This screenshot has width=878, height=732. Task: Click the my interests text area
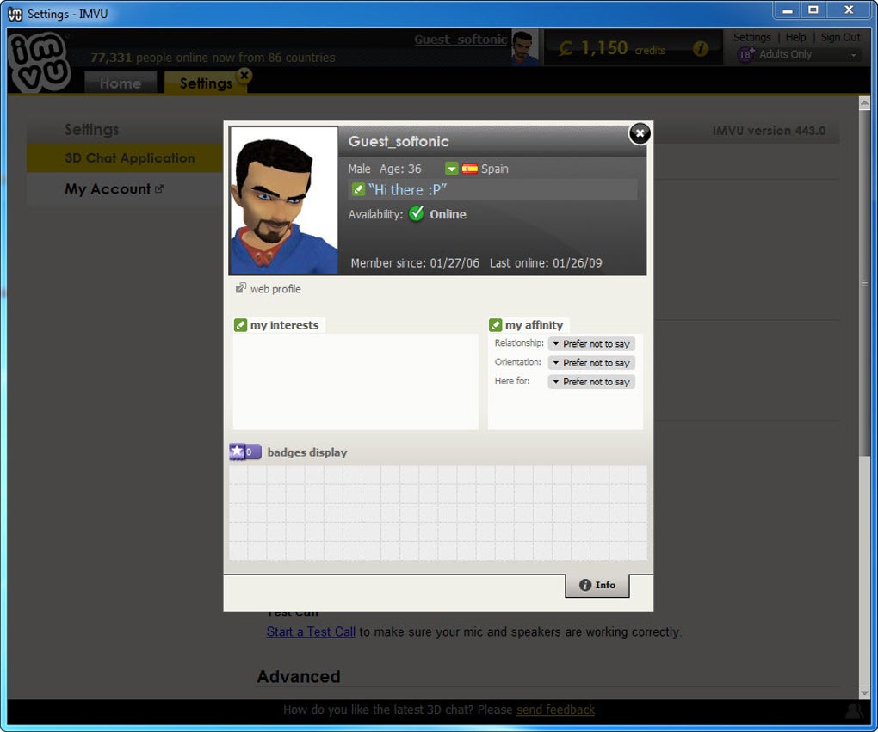[356, 382]
